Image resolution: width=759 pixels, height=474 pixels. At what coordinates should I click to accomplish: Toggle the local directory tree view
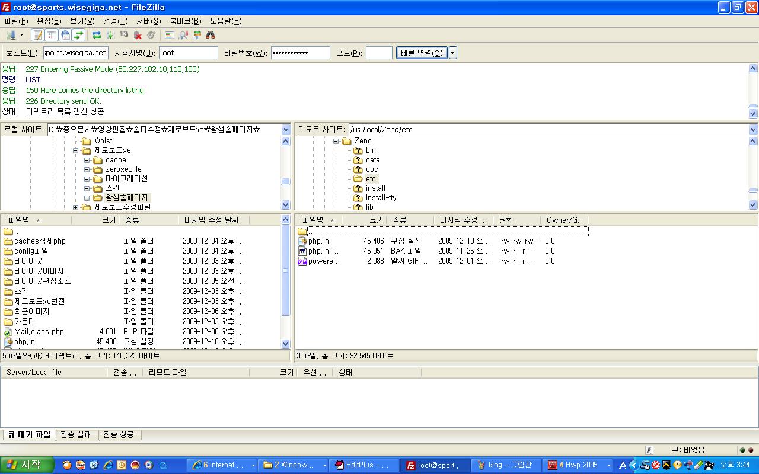(52, 36)
